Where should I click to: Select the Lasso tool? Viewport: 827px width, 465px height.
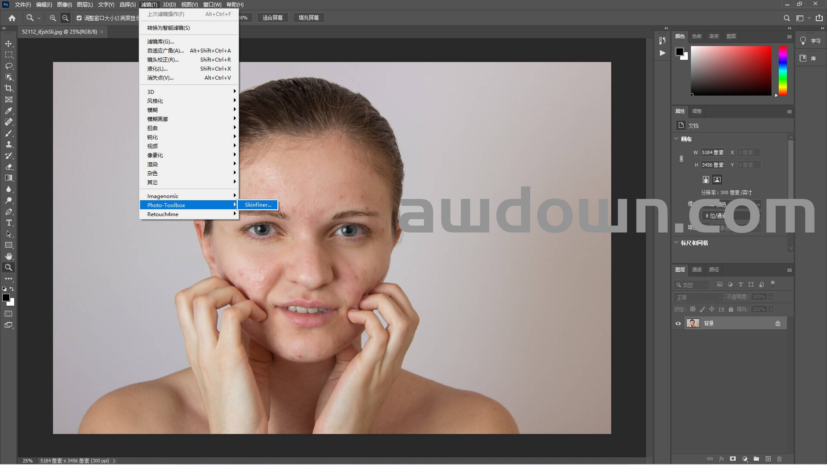coord(9,66)
